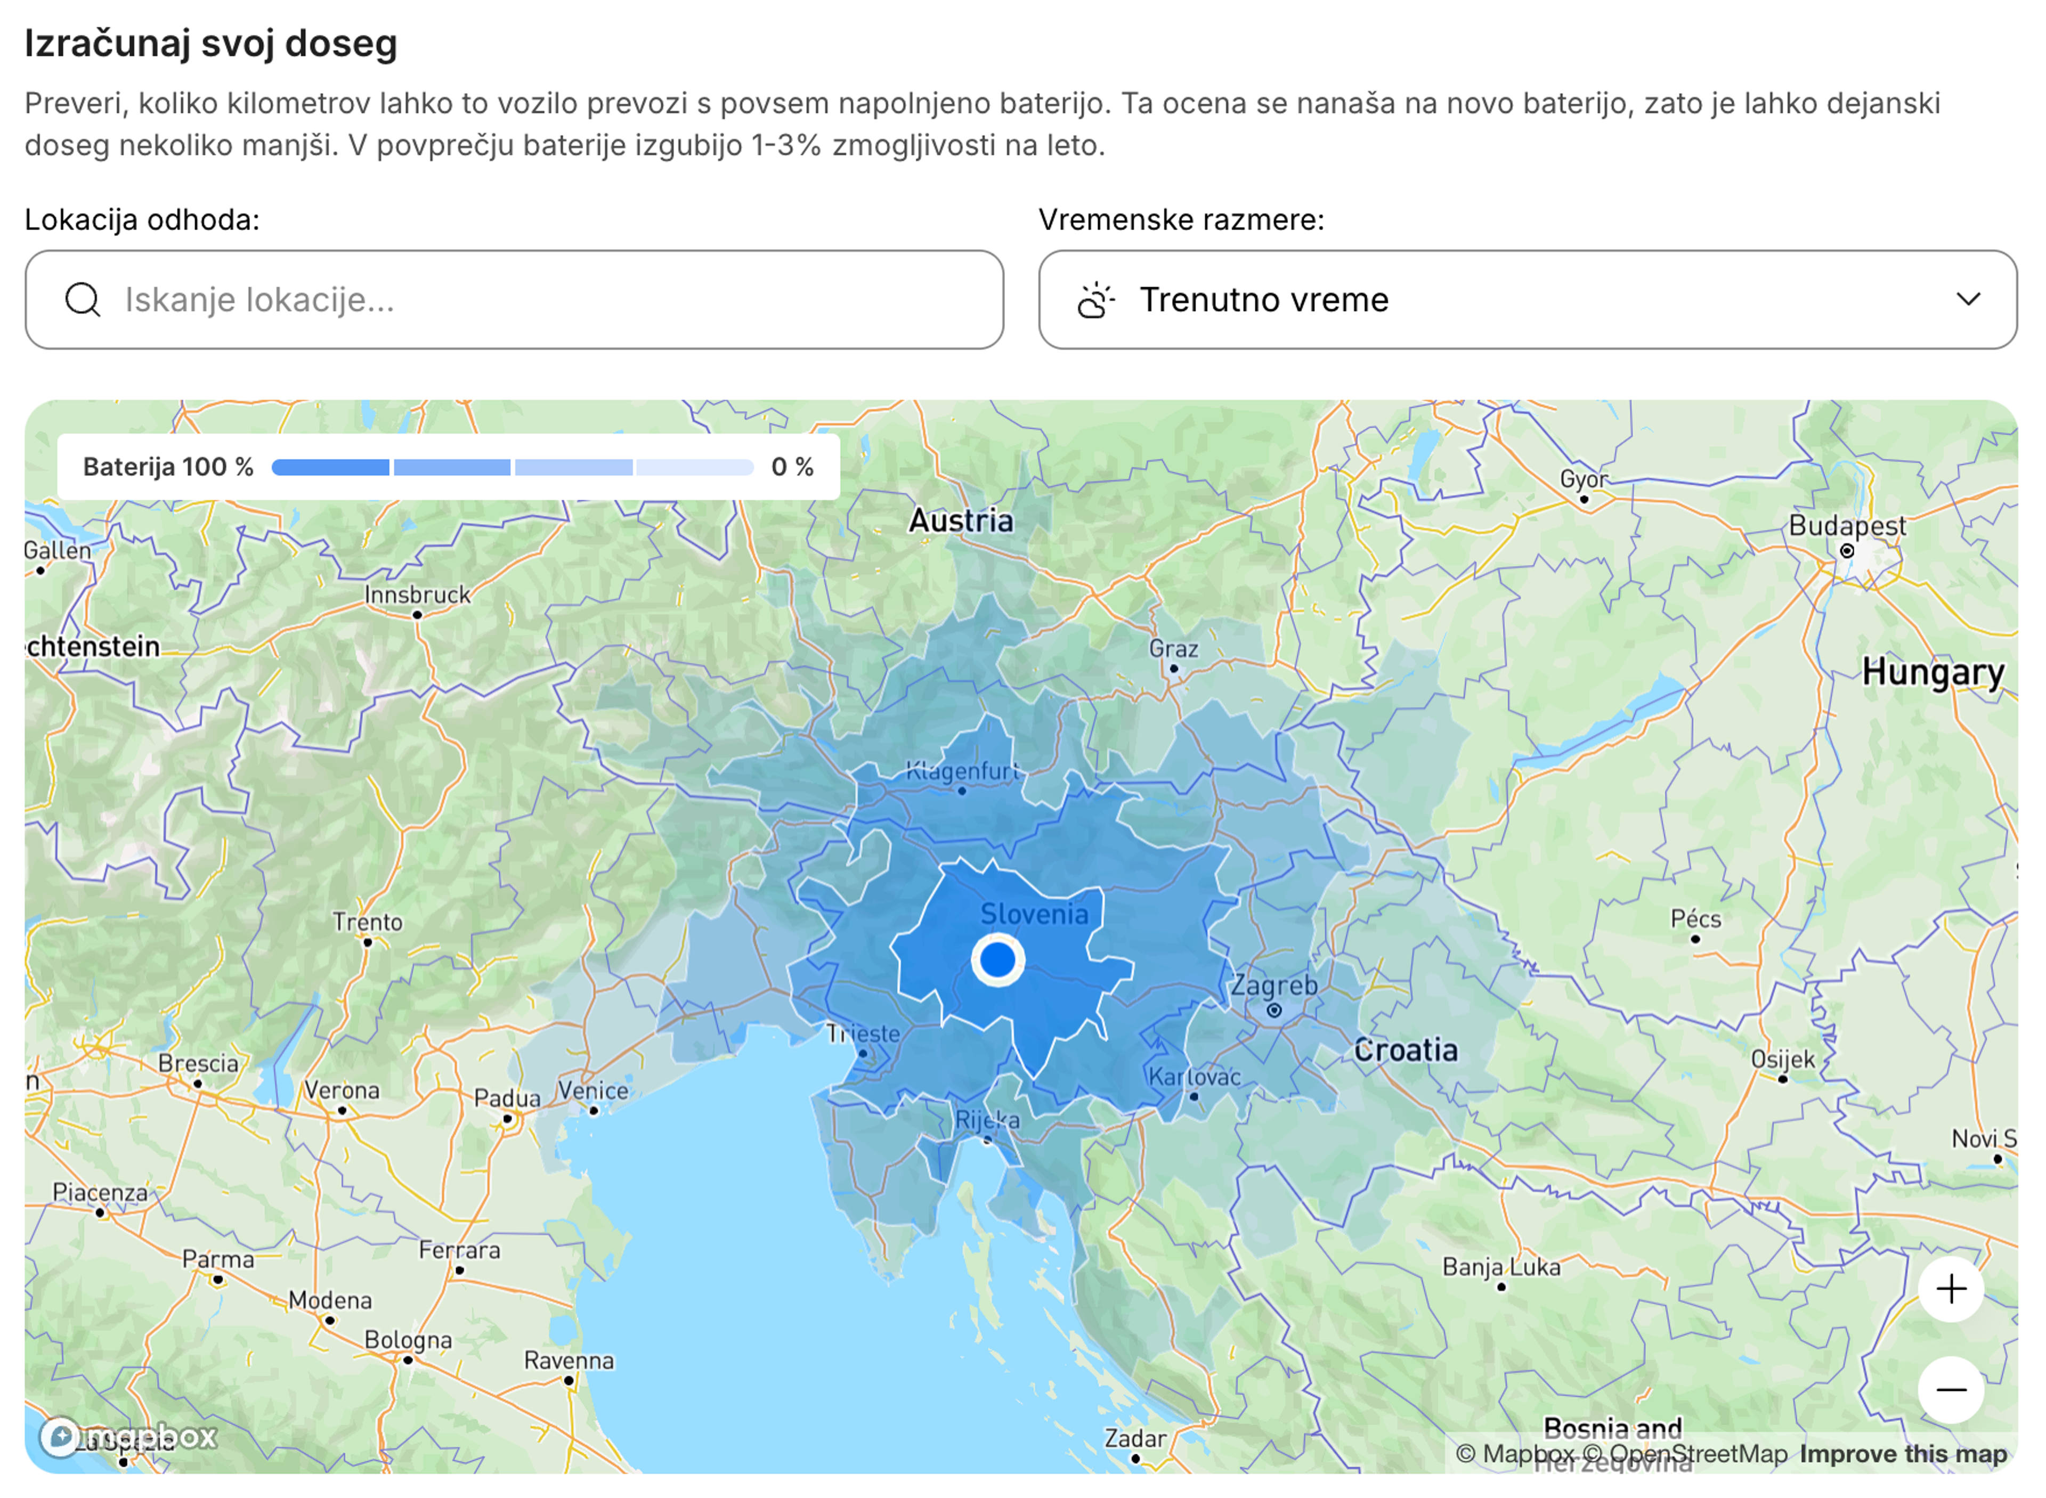
Task: Click the 0 % legend label
Action: pos(793,468)
